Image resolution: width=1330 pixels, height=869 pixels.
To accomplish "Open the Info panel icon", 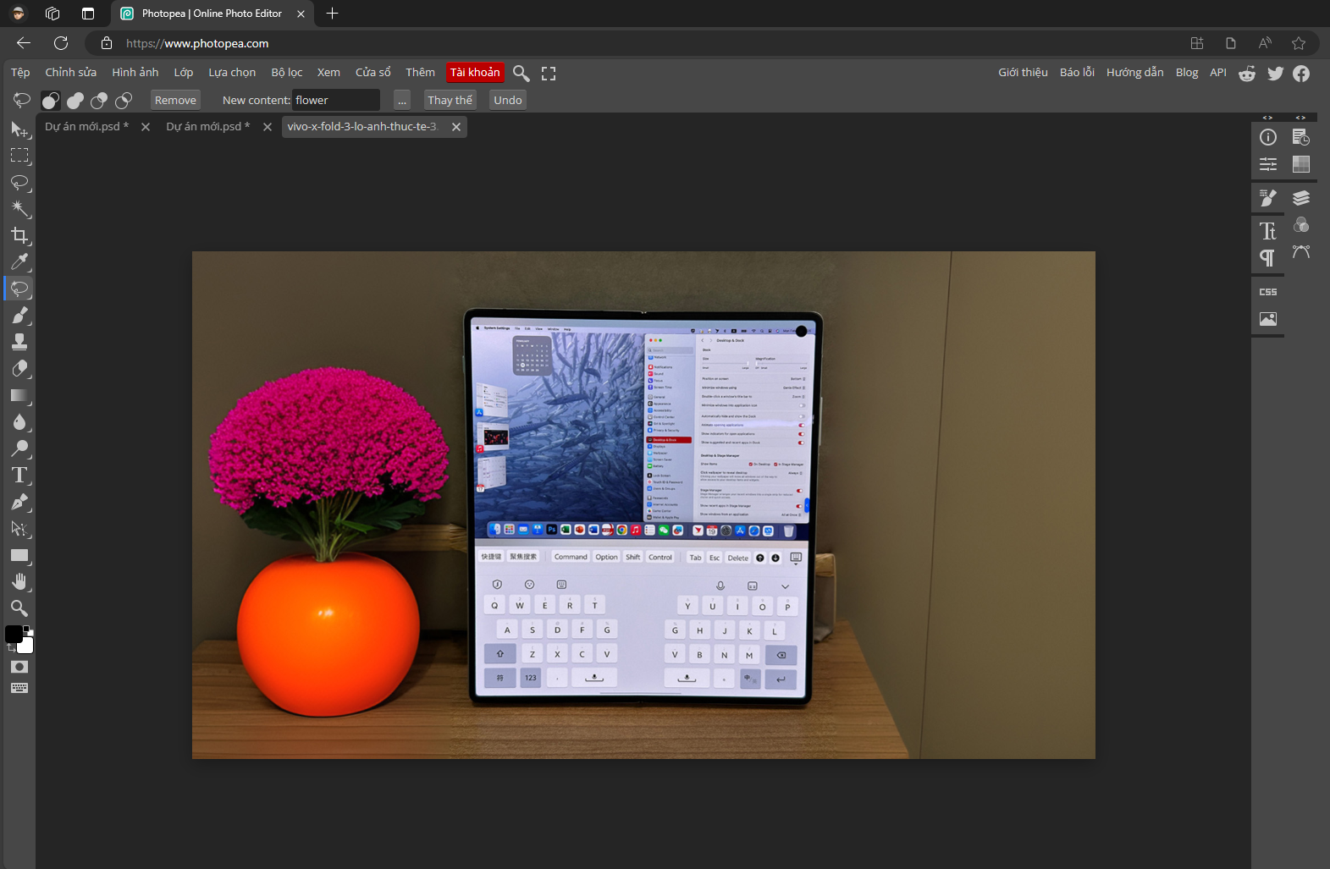I will tap(1268, 137).
